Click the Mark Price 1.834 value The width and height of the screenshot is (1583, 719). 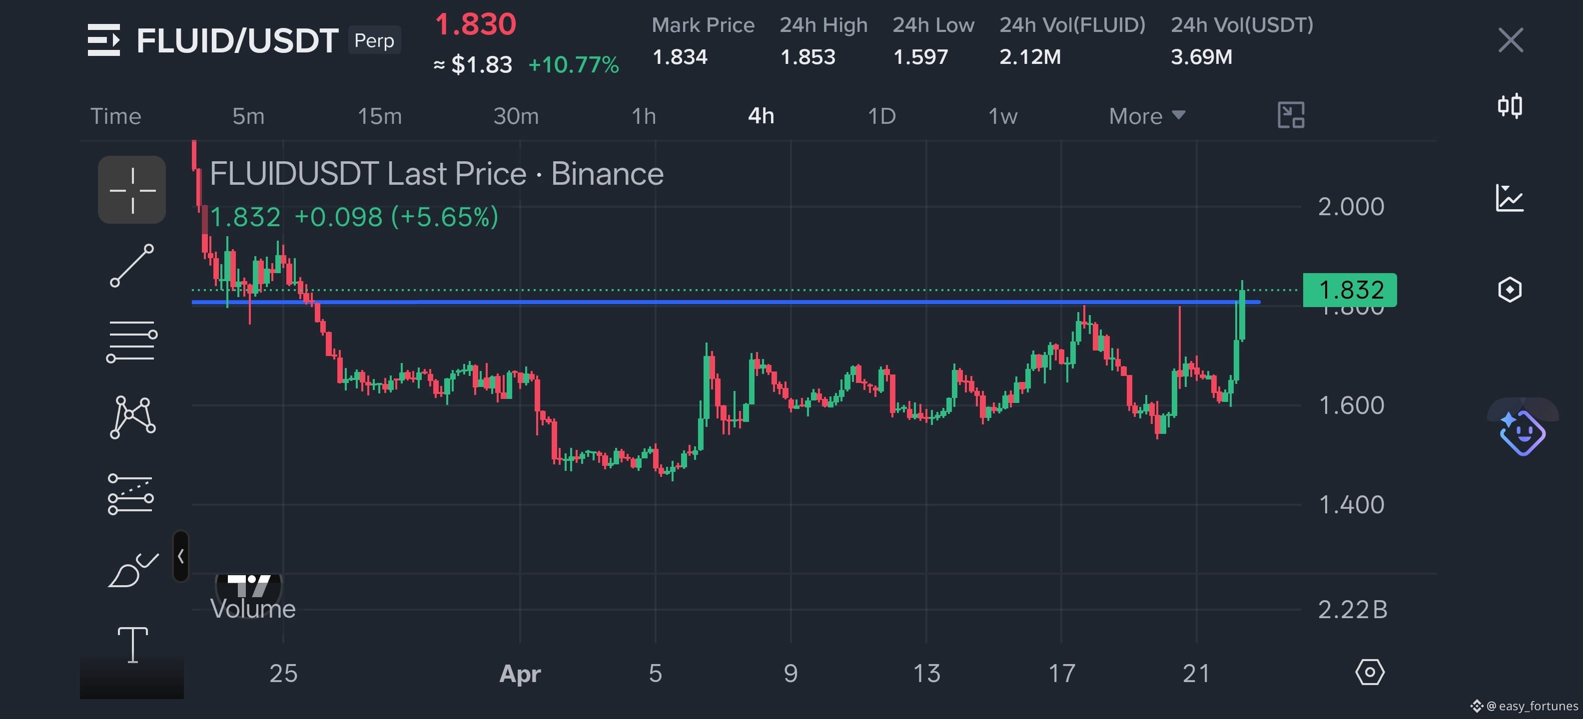pos(680,57)
